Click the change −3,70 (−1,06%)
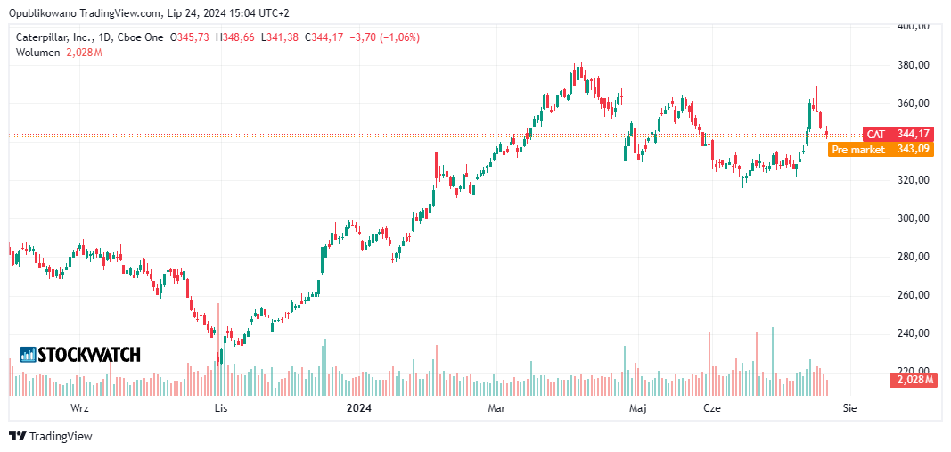The image size is (951, 452). coord(384,37)
